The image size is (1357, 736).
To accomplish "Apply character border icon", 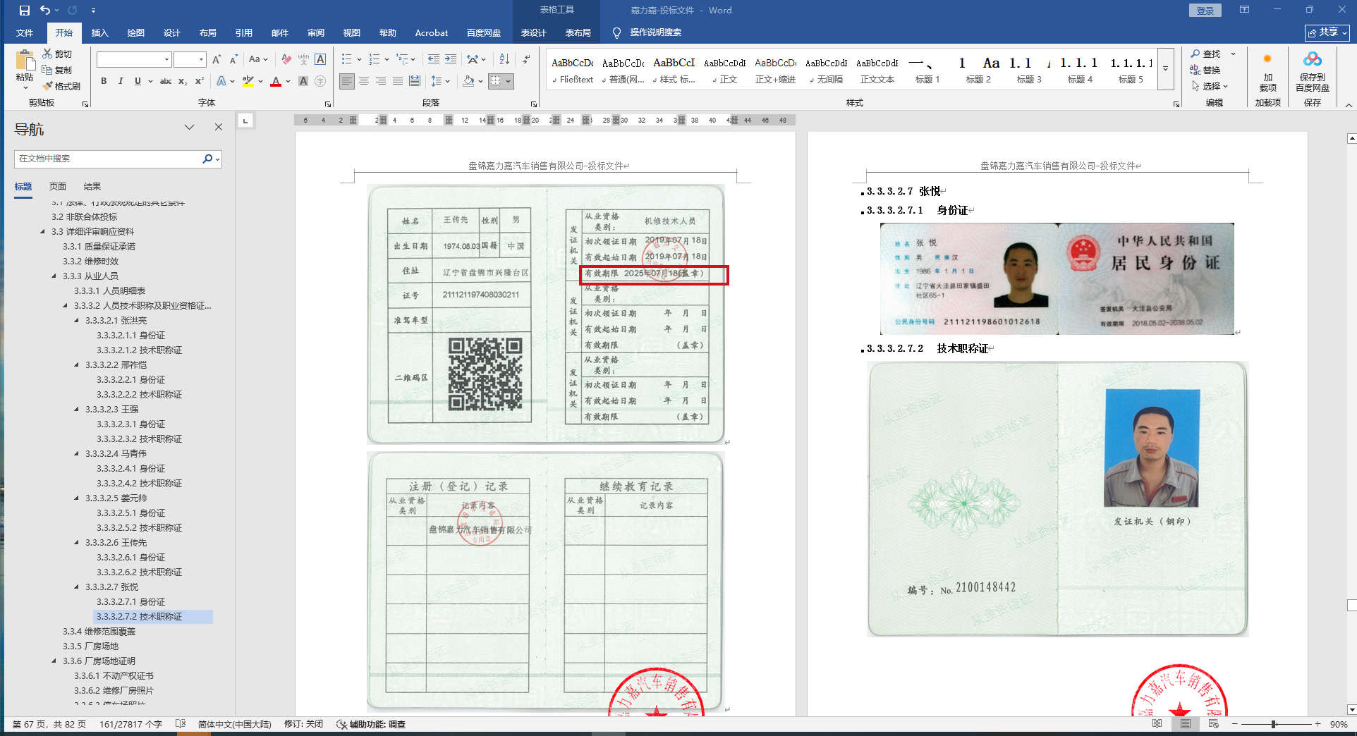I will point(320,59).
